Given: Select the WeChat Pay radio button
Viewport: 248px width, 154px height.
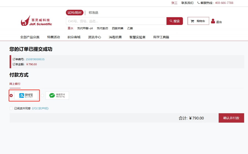Looking at the screenshot, I should point(42,96).
